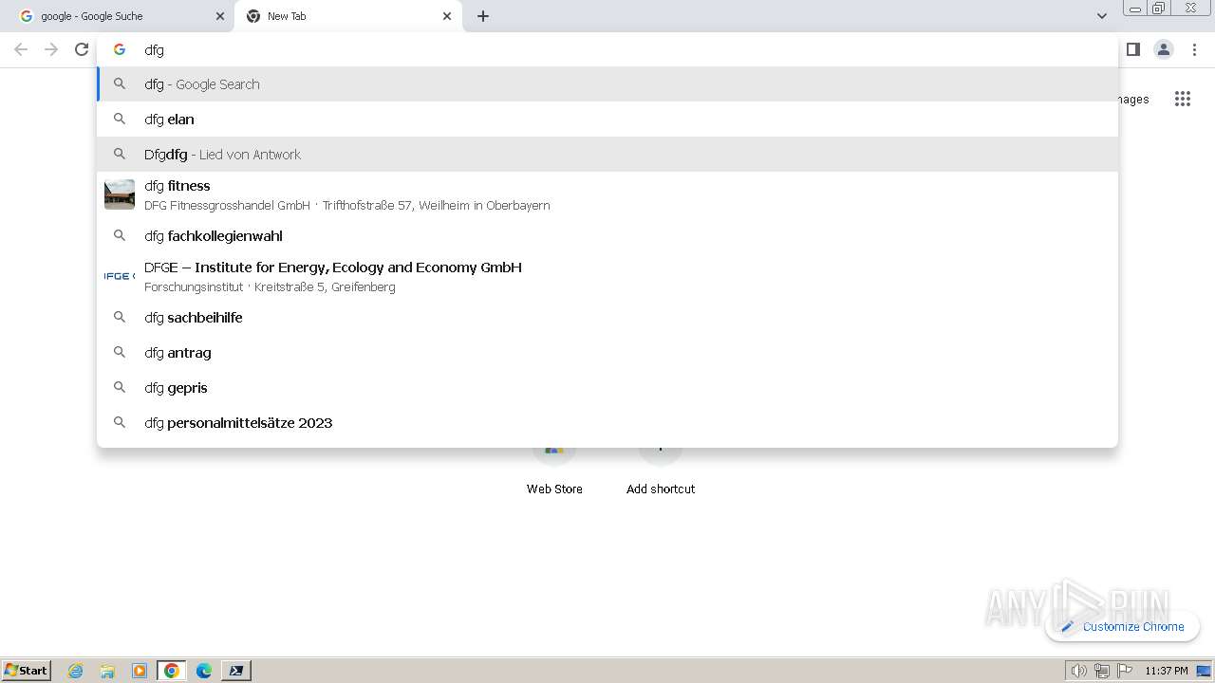
Task: Click the Chrome taskbar icon
Action: [x=172, y=671]
